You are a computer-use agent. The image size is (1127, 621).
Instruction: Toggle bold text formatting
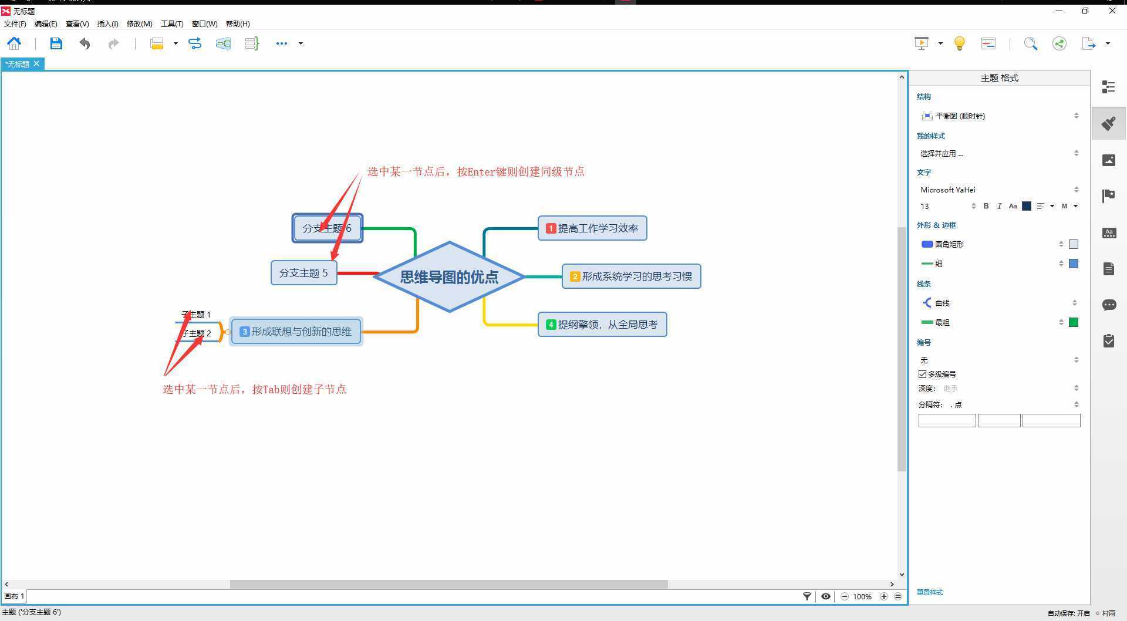(986, 206)
